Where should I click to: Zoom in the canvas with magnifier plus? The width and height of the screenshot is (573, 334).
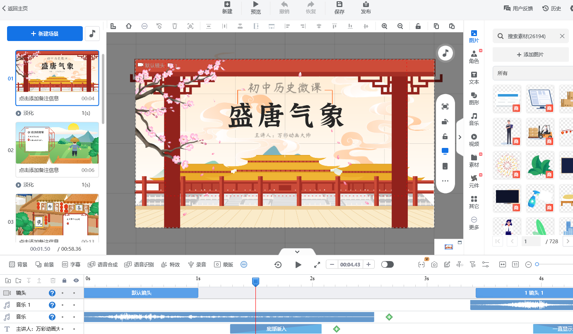point(384,26)
